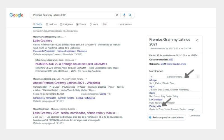Screen dimensions: 224x140
Task: Open the Imágenes tab
Action: tap(66, 24)
